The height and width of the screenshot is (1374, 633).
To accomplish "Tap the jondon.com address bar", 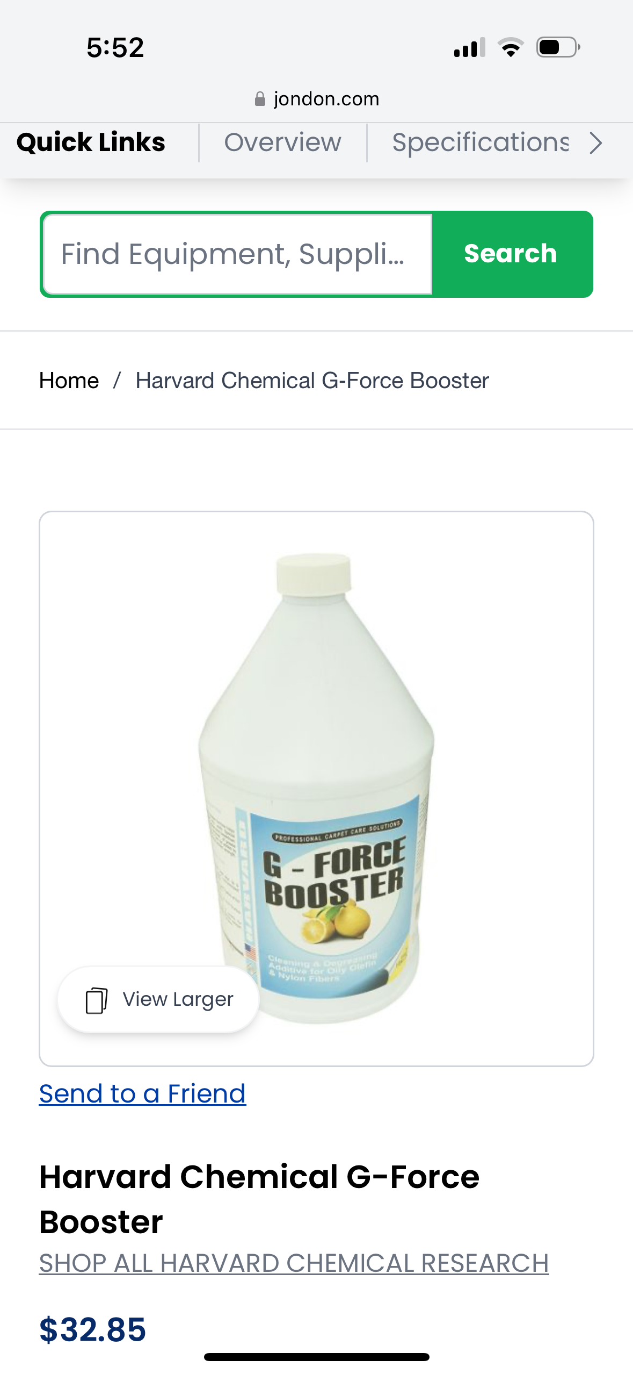I will click(317, 99).
